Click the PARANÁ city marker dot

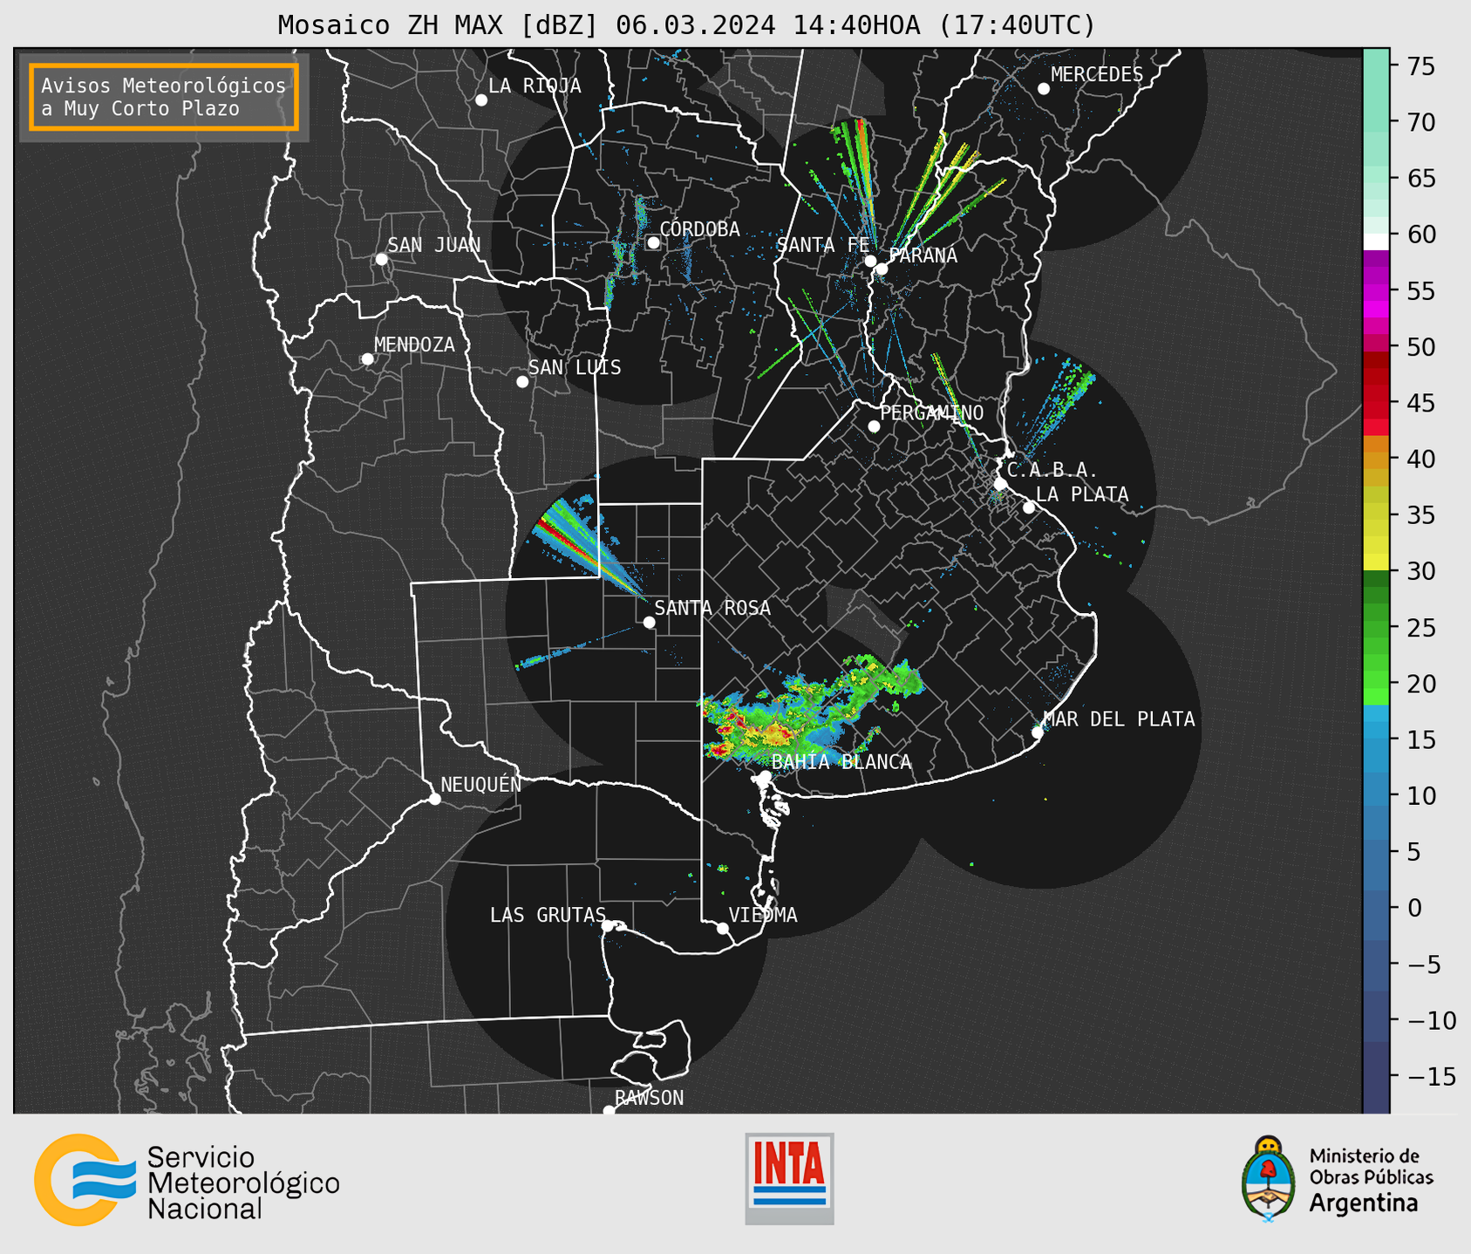click(x=882, y=269)
